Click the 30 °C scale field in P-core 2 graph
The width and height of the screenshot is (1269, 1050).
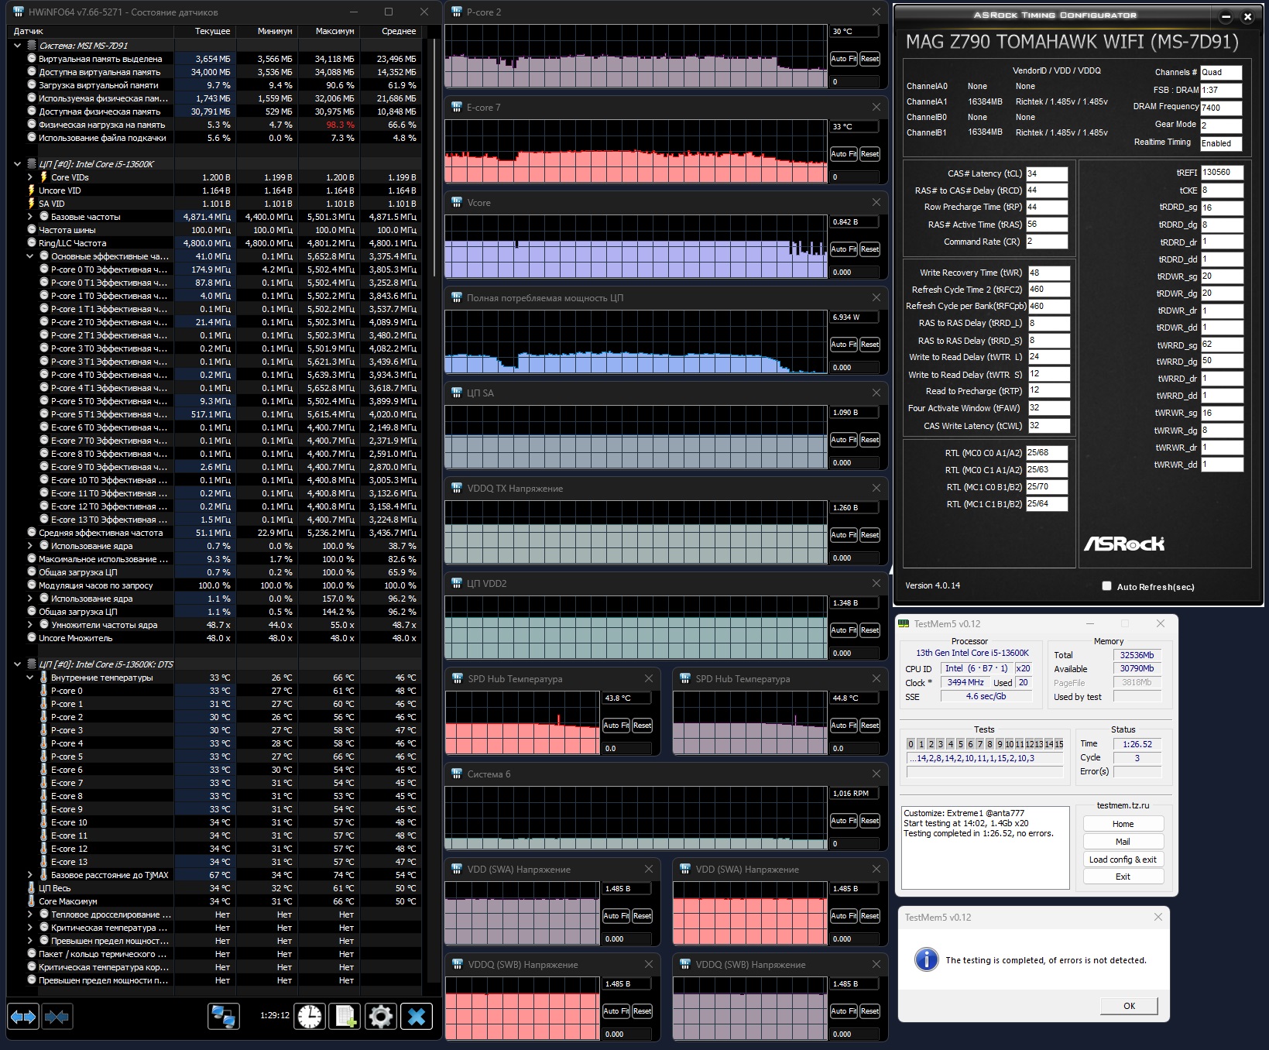855,32
